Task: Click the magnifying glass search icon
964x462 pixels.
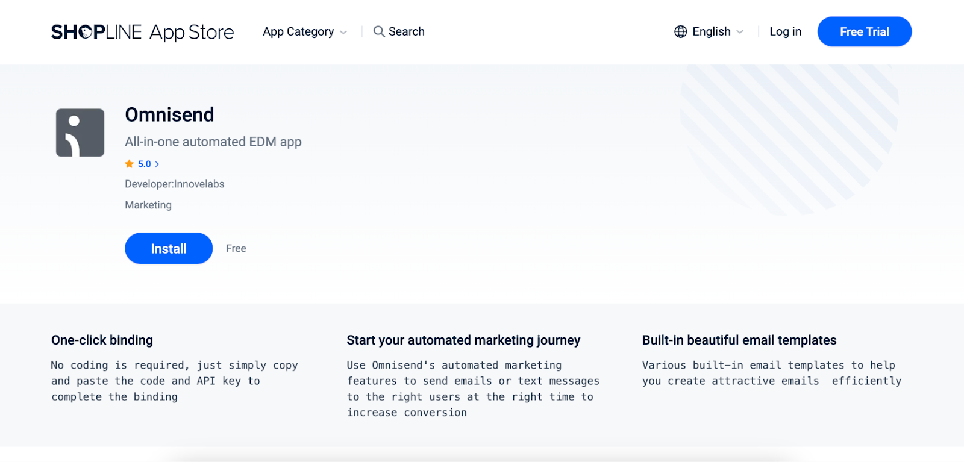Action: pyautogui.click(x=379, y=31)
